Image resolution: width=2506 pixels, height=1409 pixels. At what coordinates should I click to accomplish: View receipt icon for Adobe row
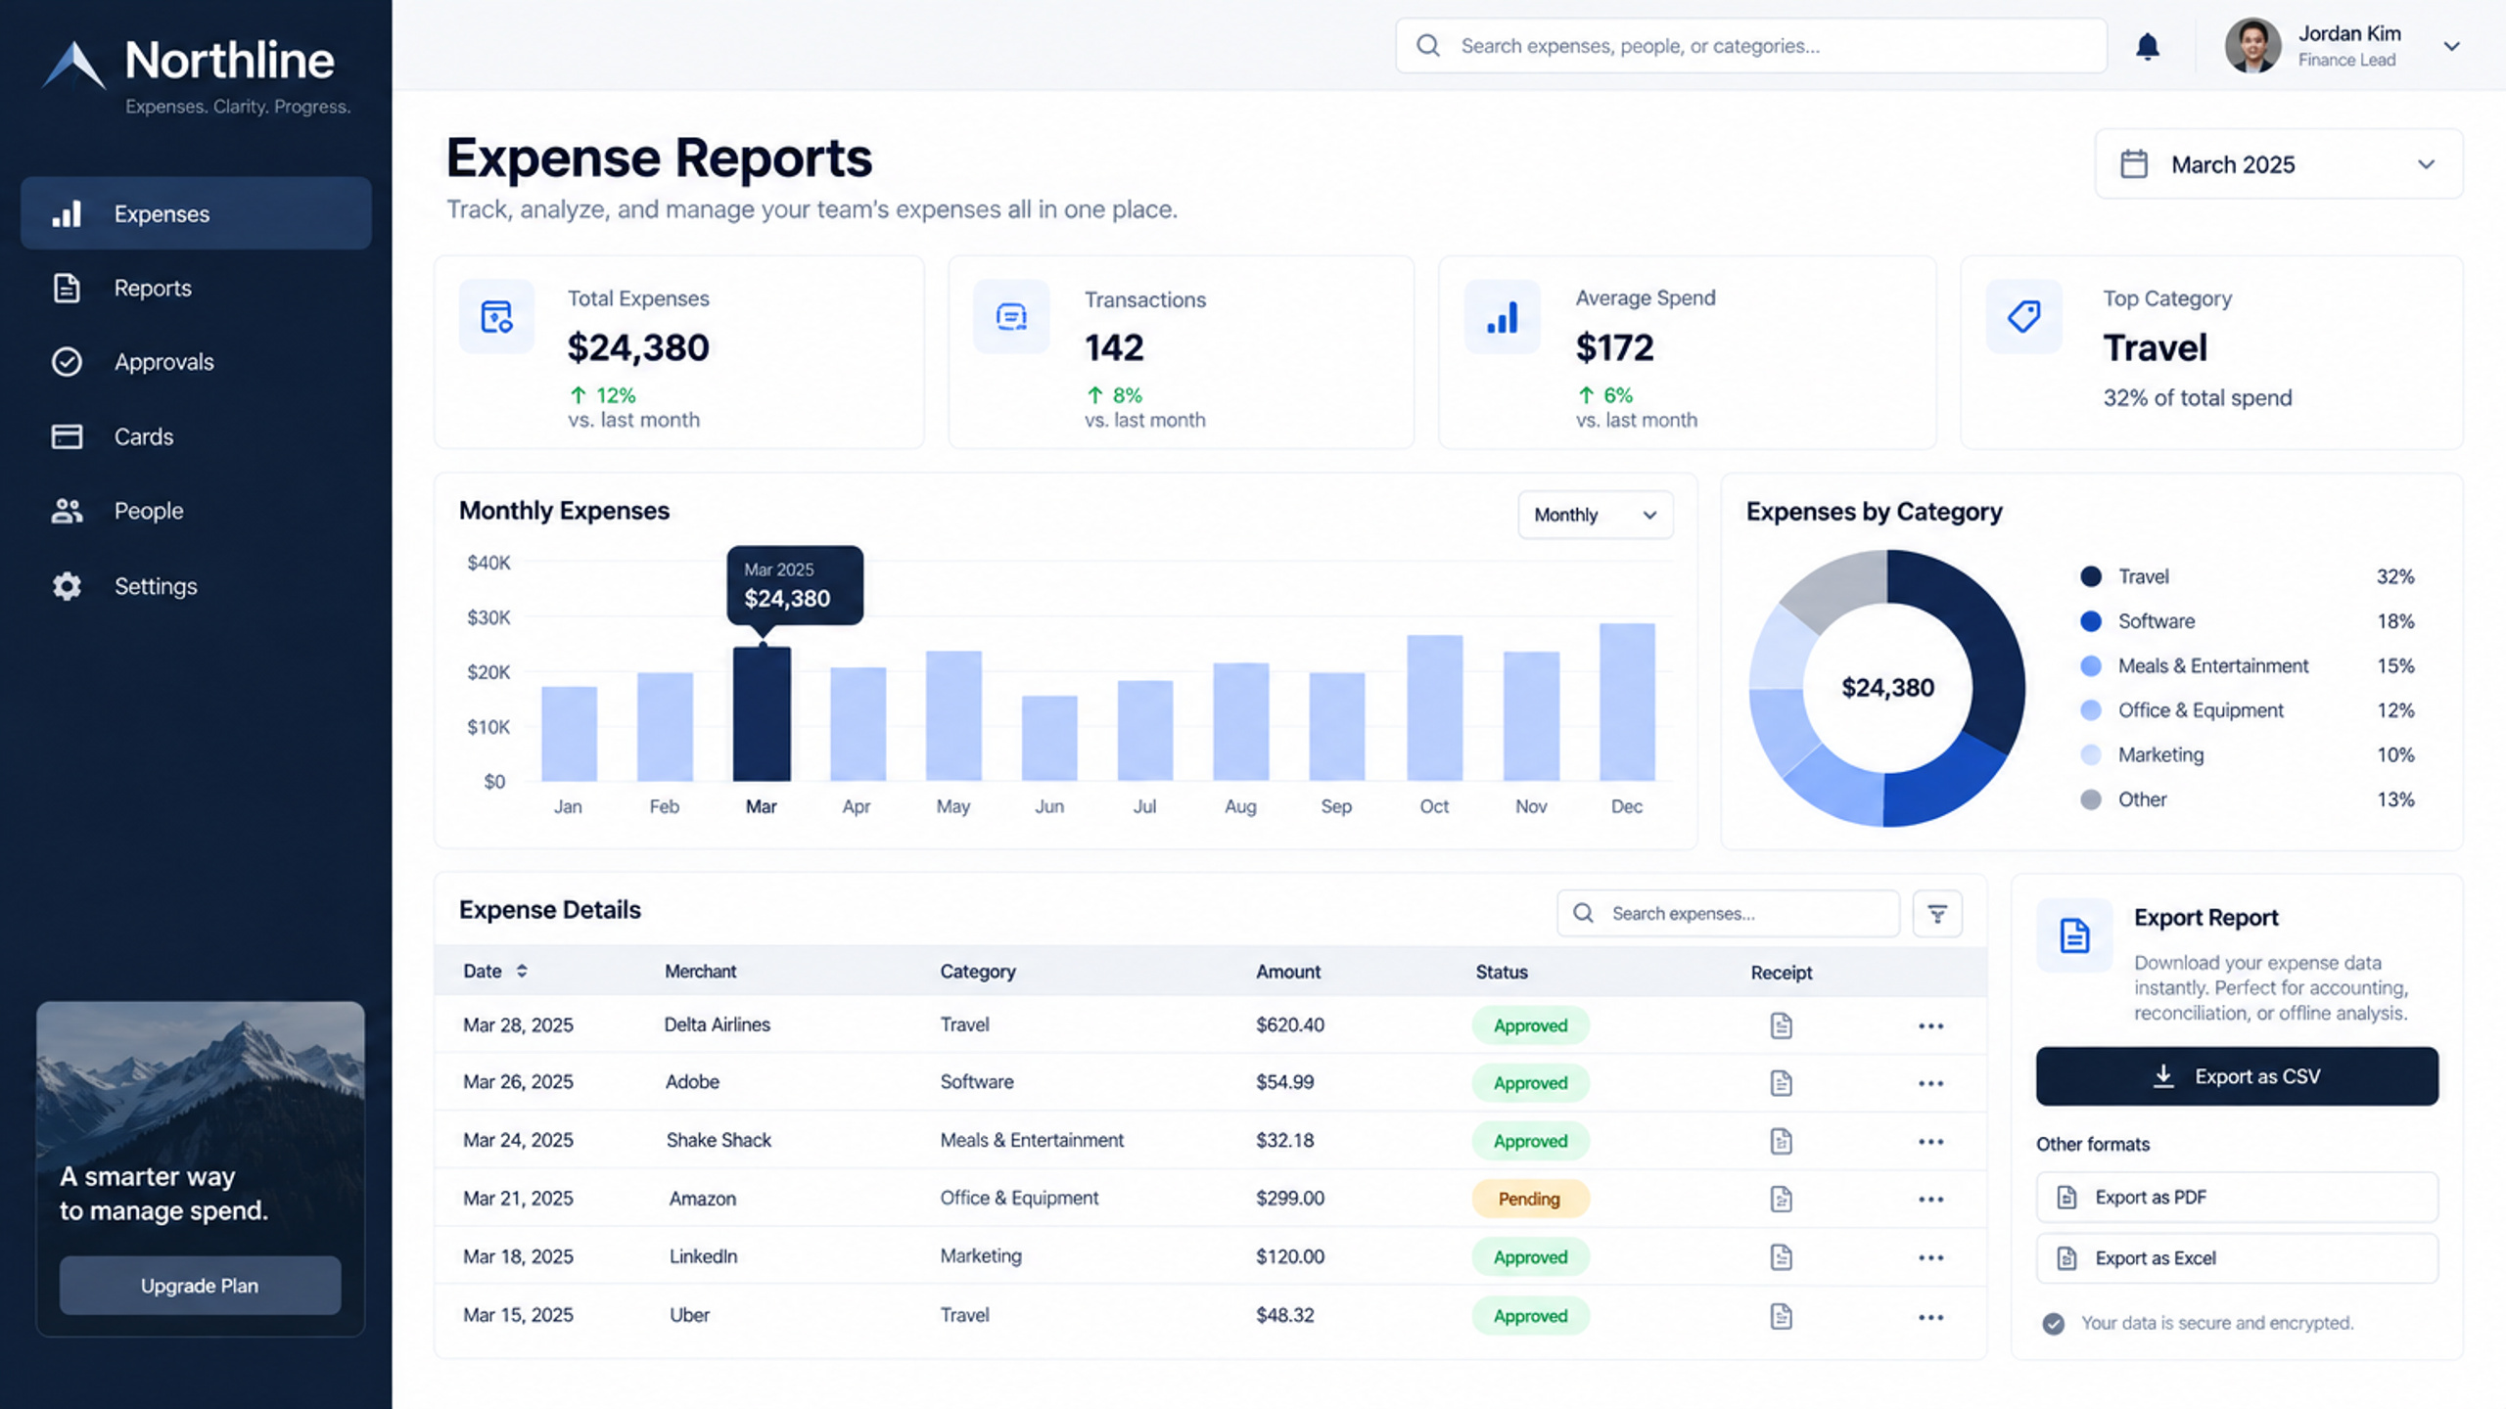(x=1781, y=1083)
